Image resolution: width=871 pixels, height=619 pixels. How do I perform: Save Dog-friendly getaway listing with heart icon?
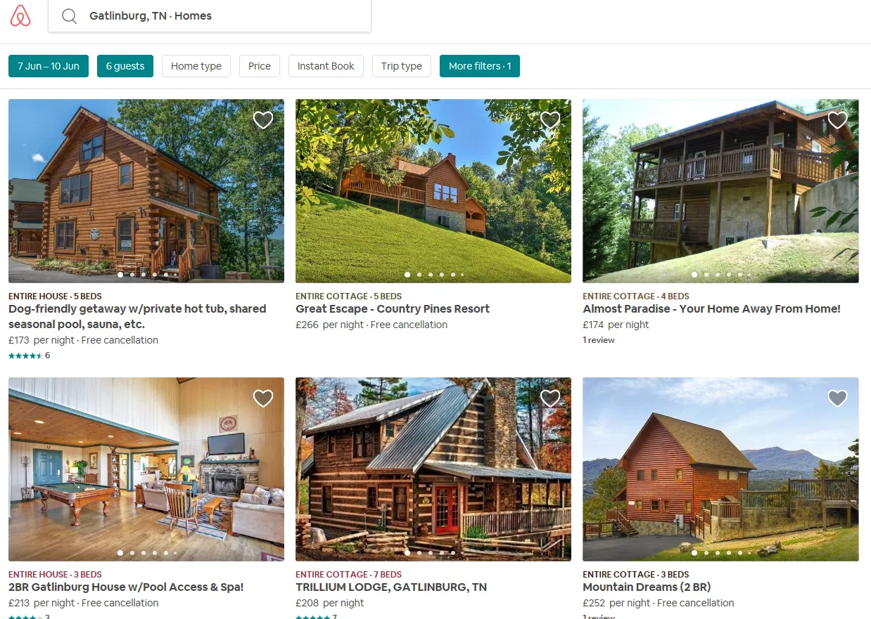[x=263, y=120]
